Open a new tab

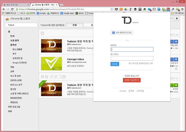pos(61,5)
